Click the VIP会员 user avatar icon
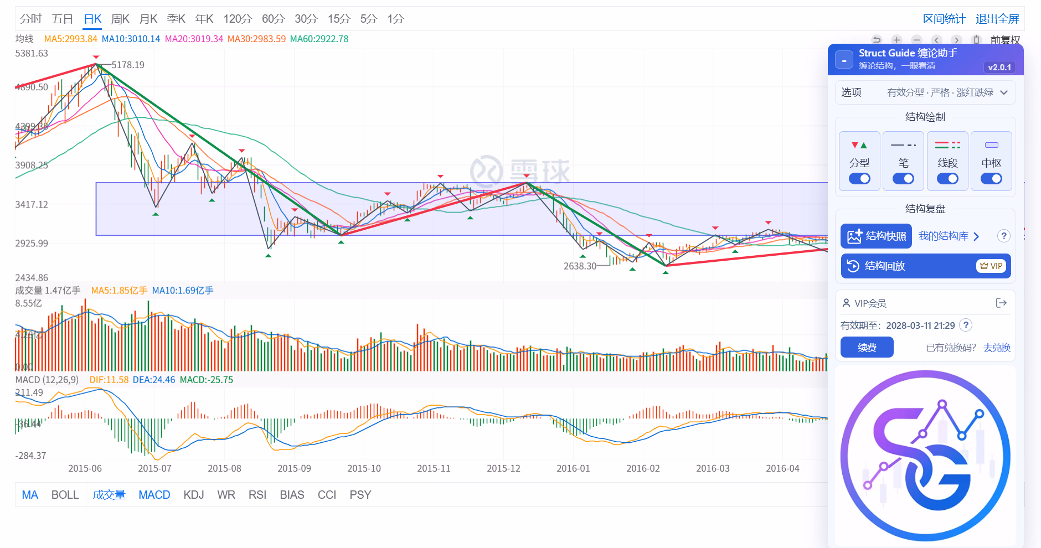This screenshot has width=1041, height=548. point(846,303)
